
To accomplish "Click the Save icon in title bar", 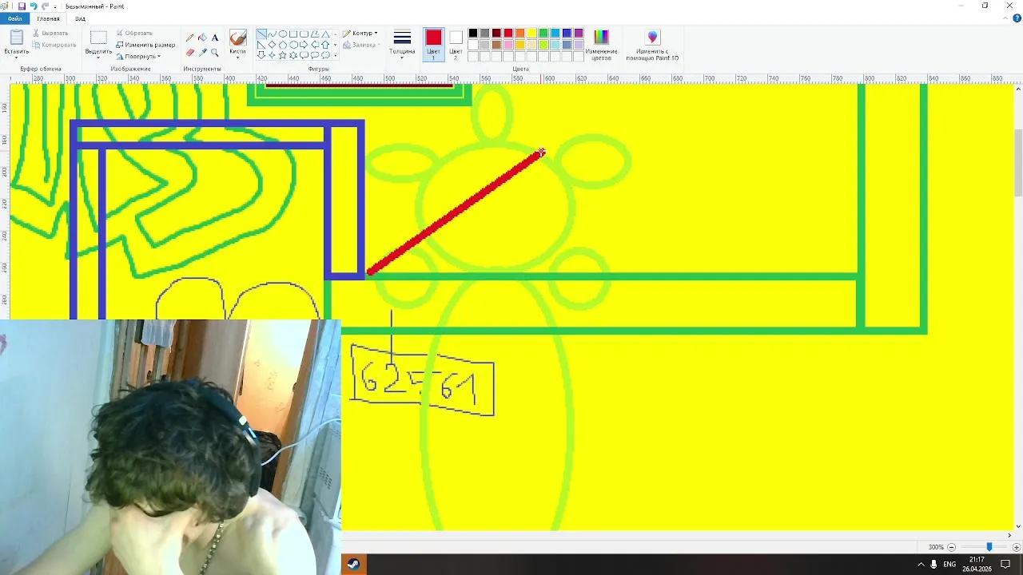I will point(22,6).
